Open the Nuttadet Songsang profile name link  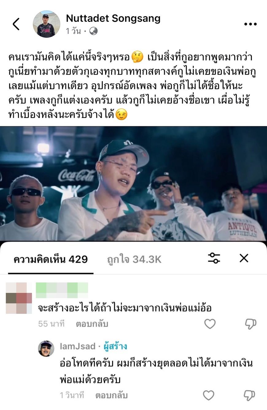tap(113, 18)
